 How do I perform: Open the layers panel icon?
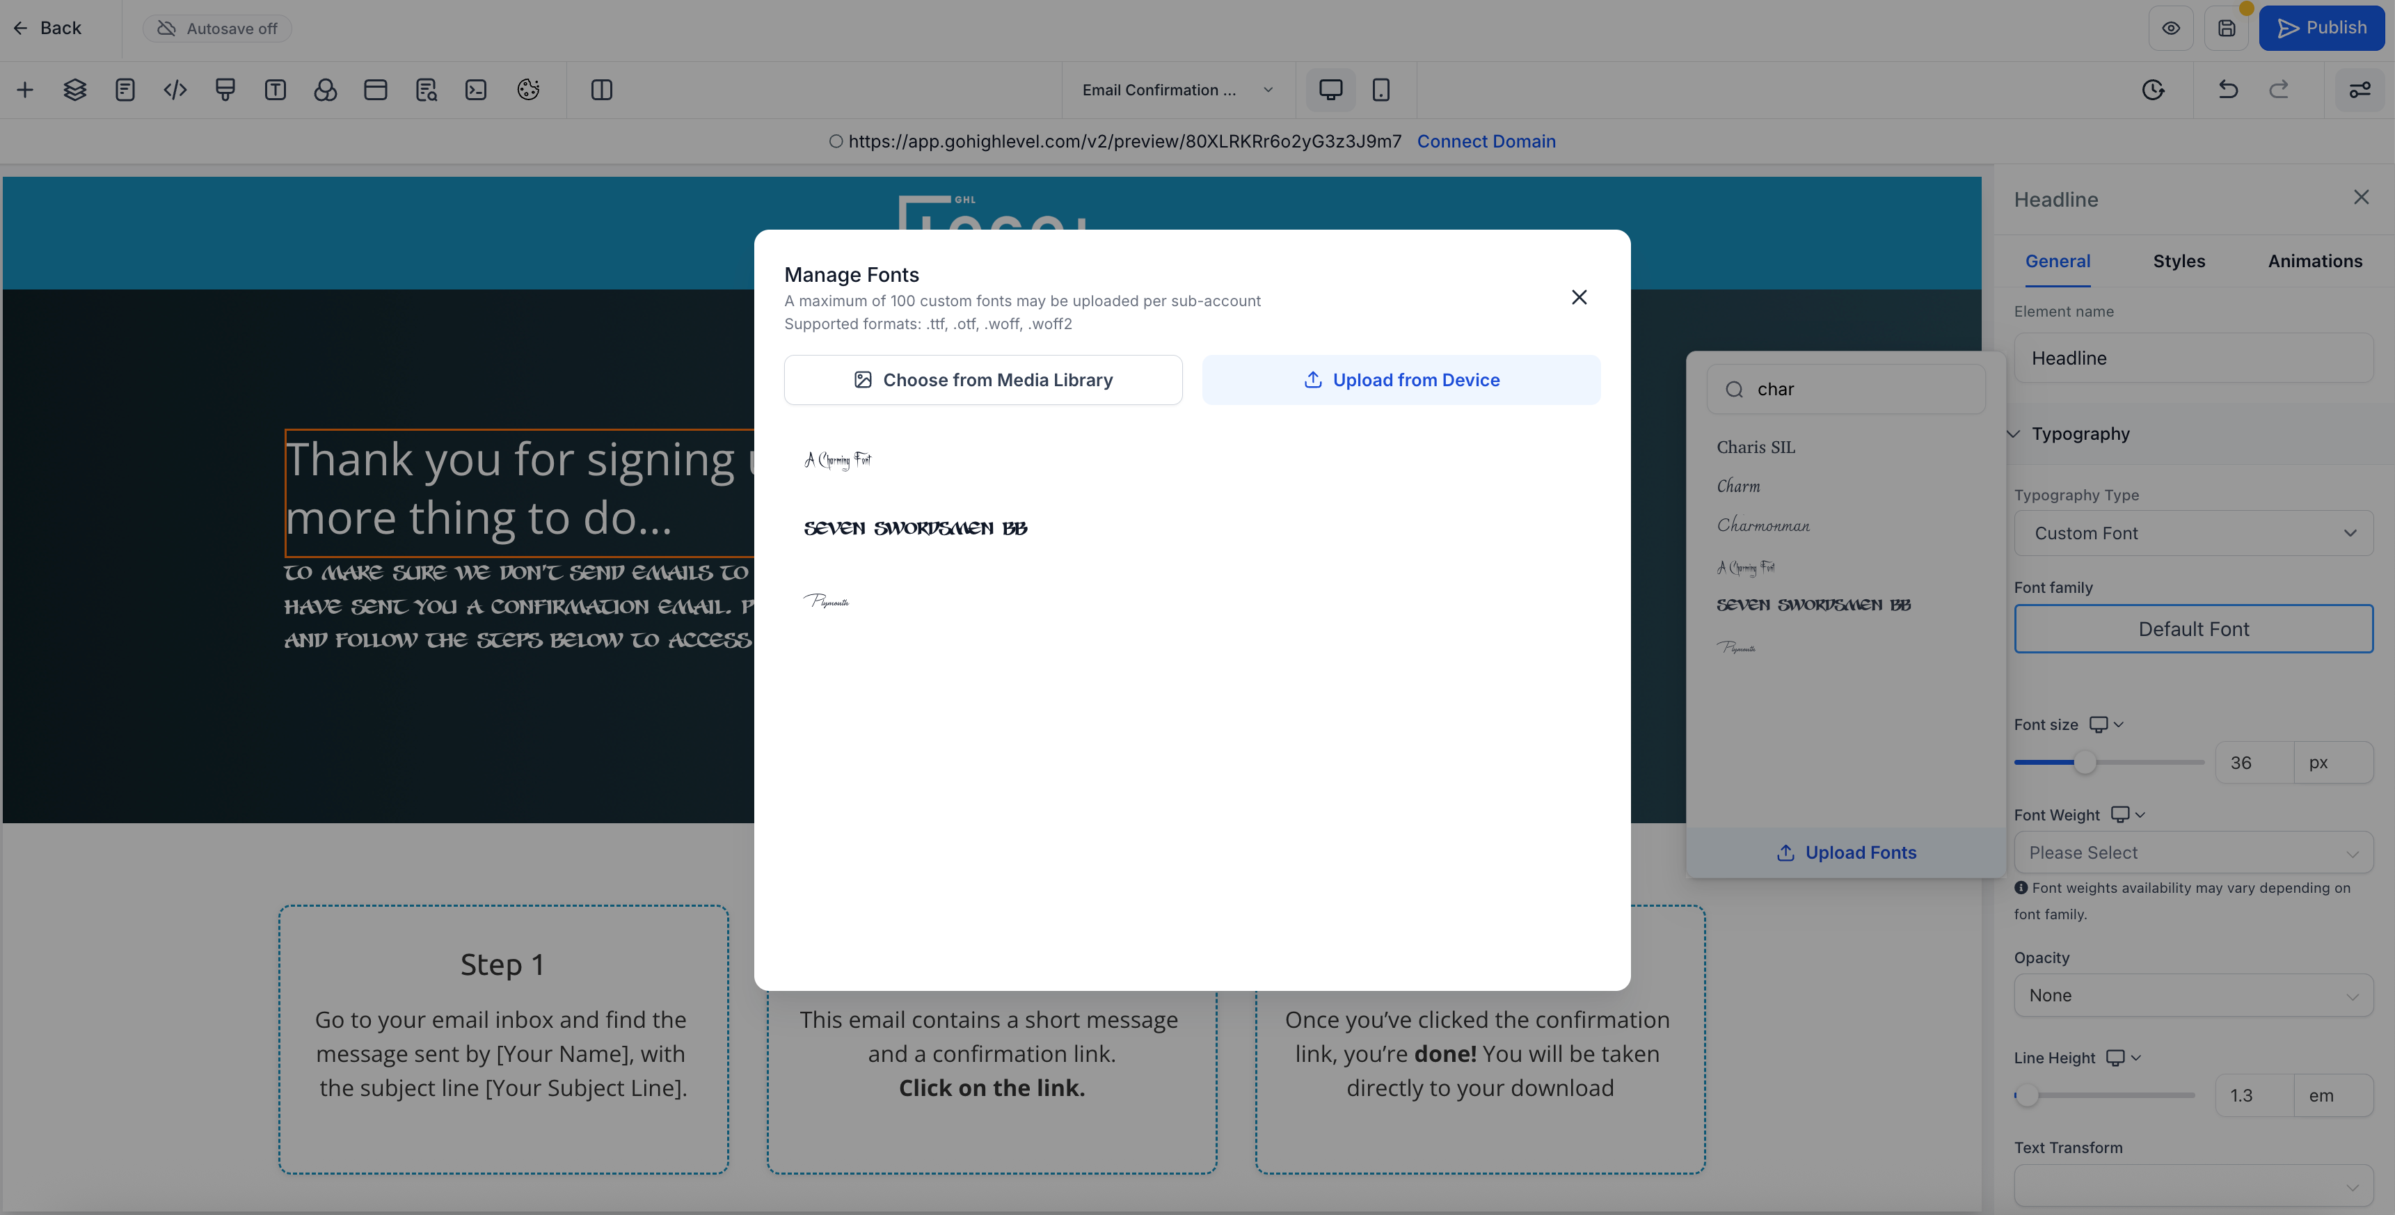point(74,89)
